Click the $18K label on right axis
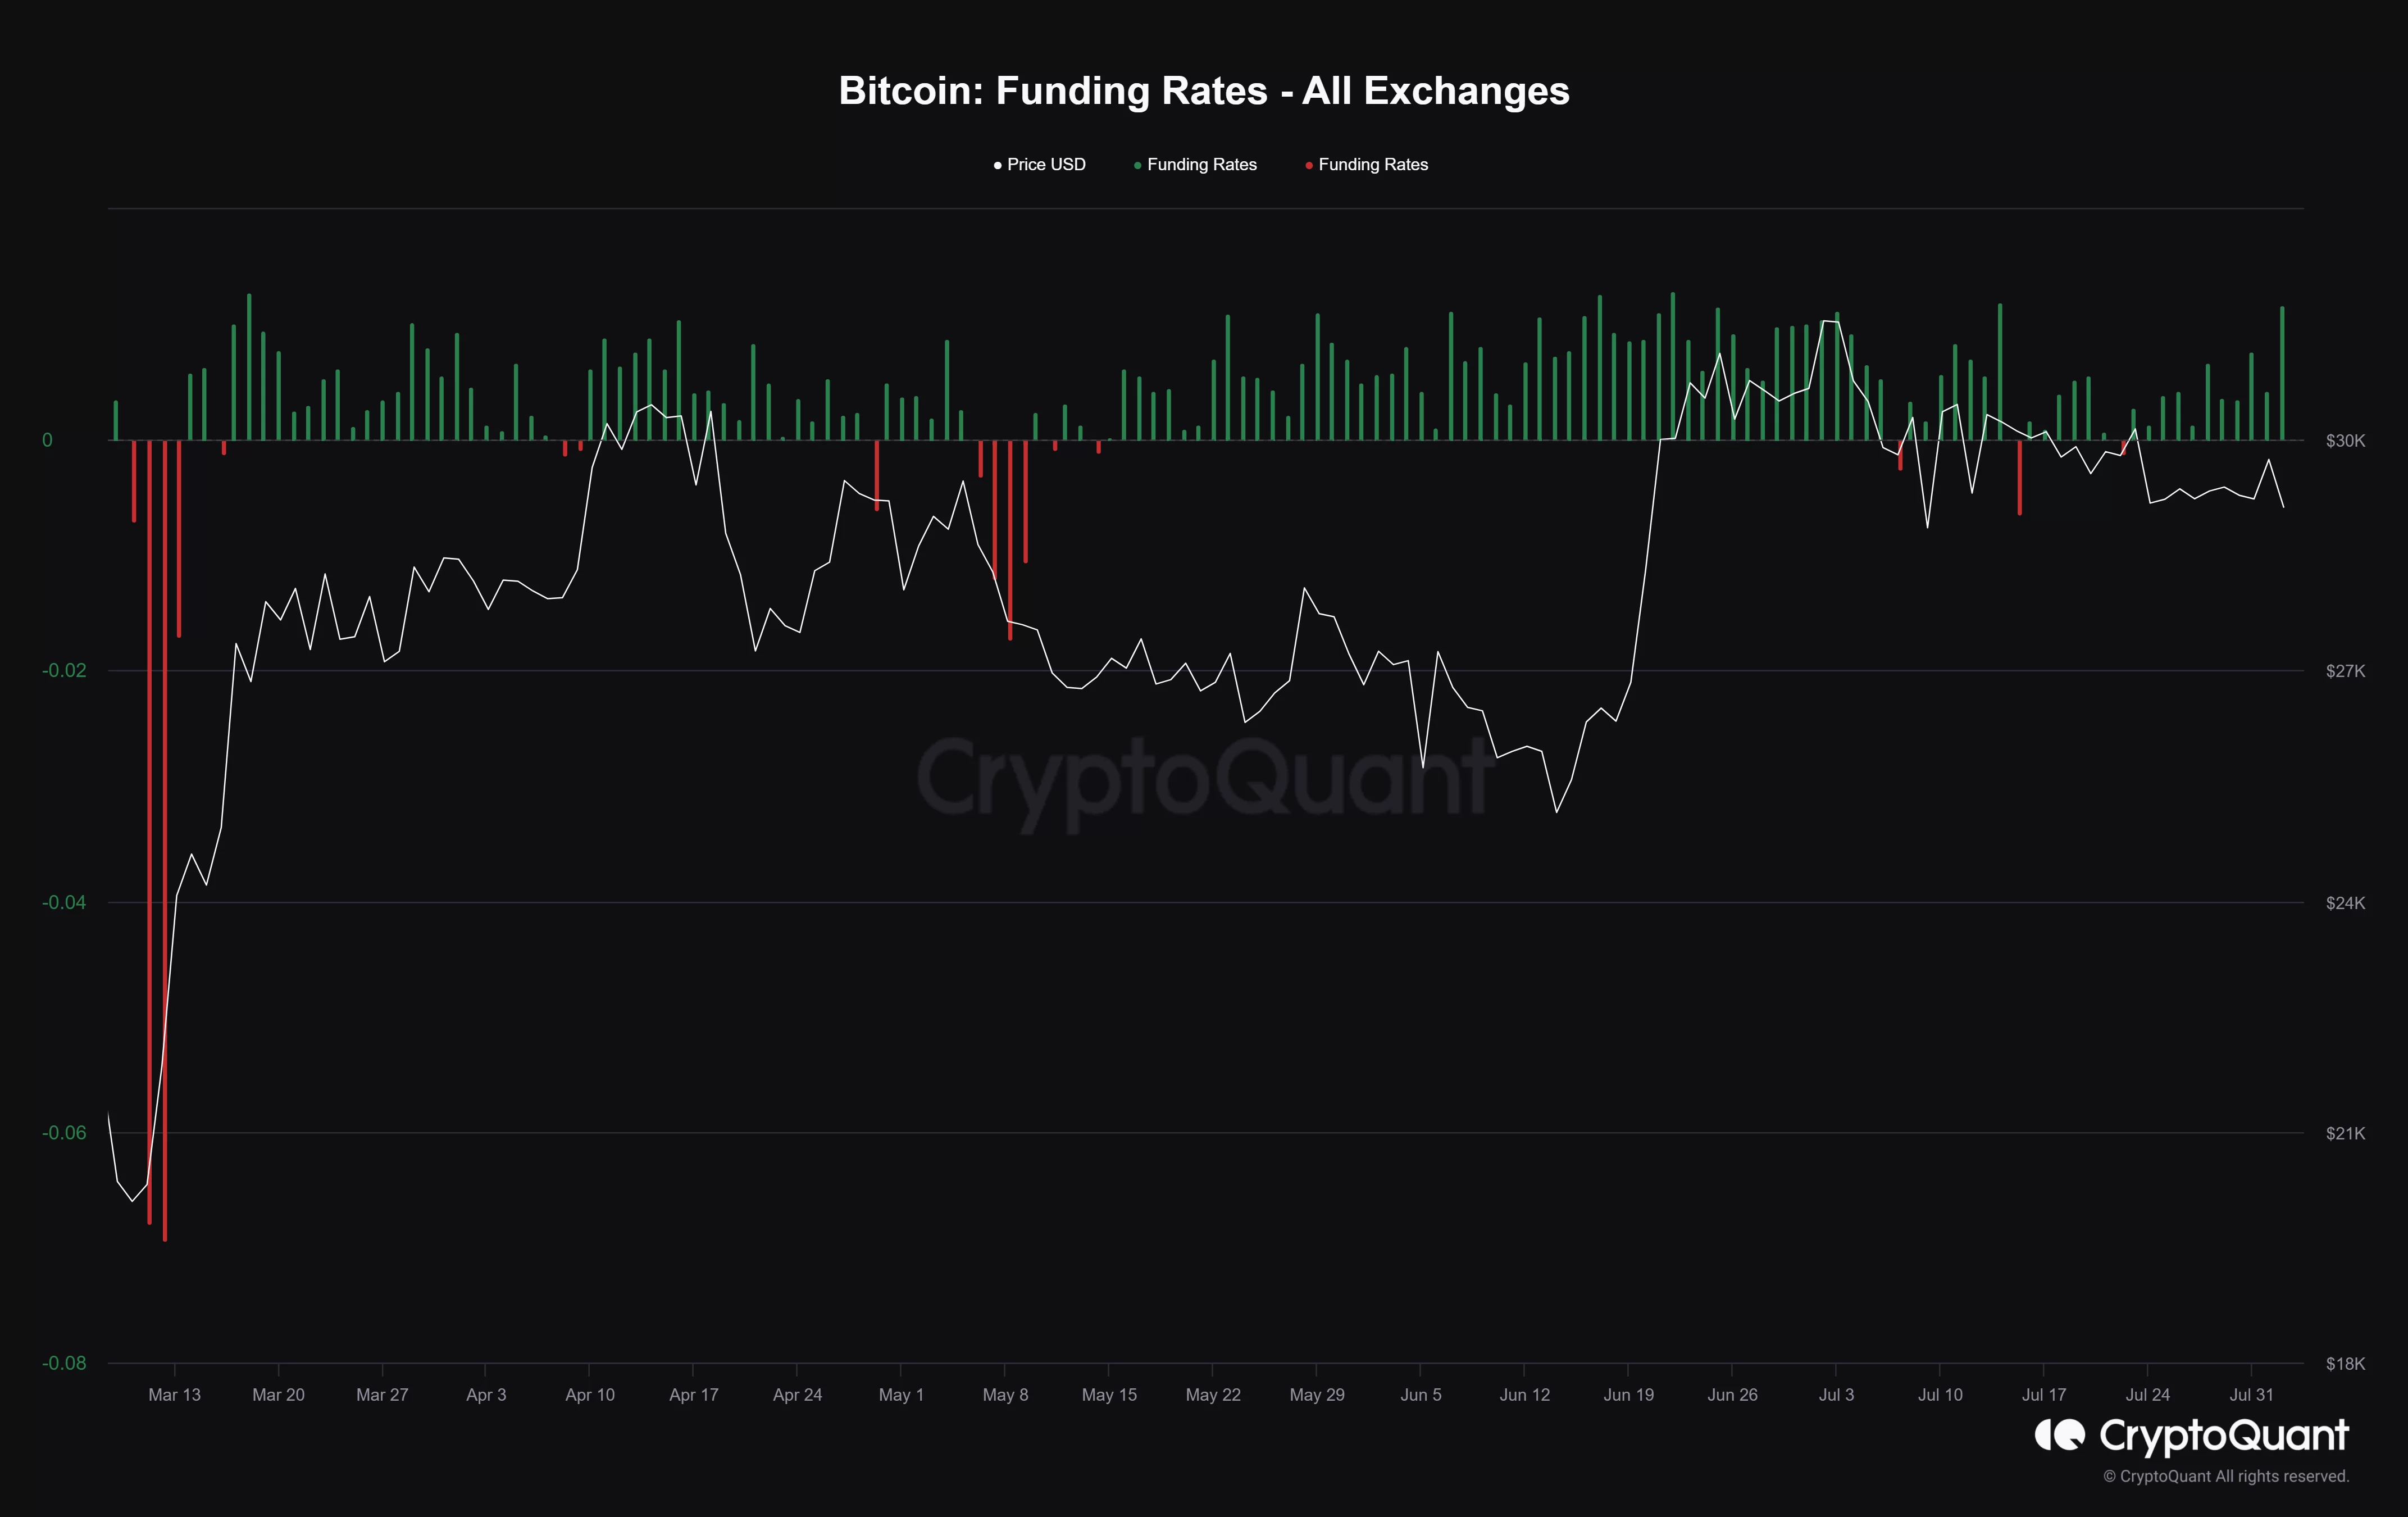Viewport: 2408px width, 1517px height. point(2345,1364)
